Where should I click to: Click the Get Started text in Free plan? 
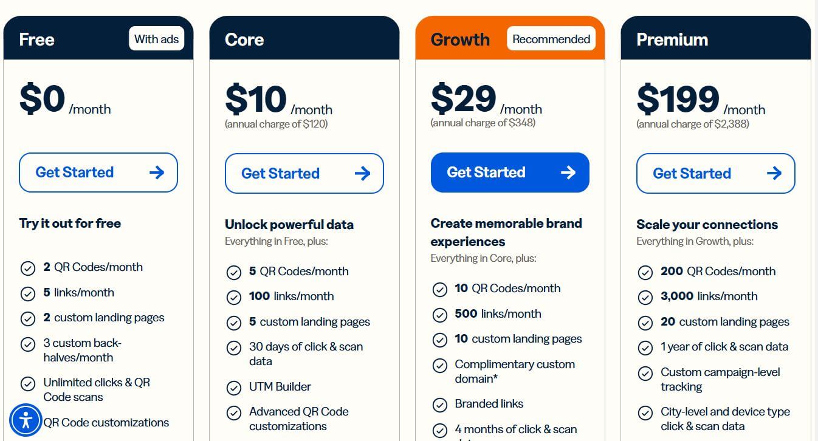coord(75,173)
